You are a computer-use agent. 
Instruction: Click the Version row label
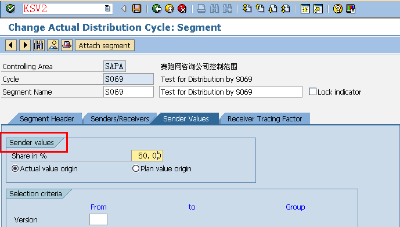tap(26, 220)
